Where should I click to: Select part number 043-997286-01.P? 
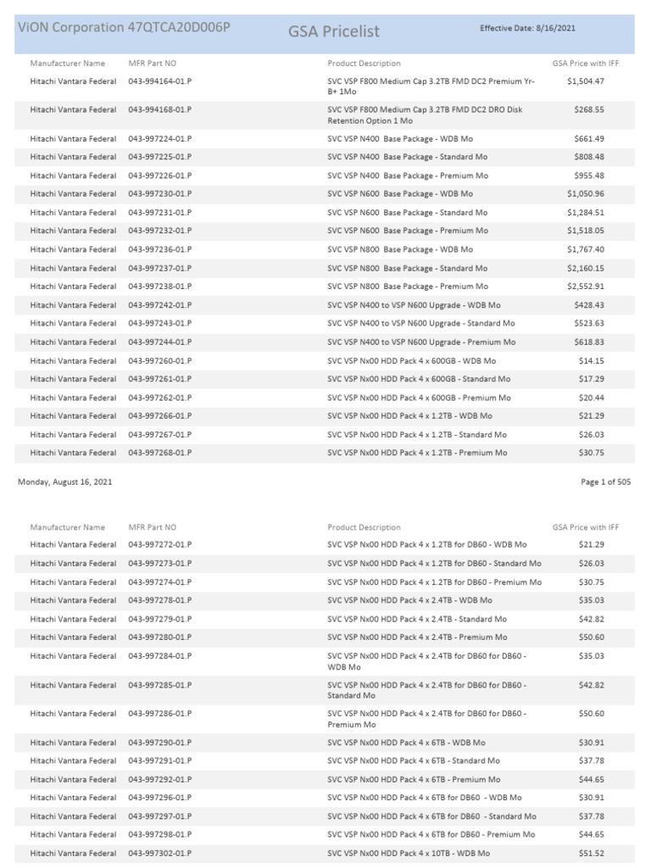[160, 714]
